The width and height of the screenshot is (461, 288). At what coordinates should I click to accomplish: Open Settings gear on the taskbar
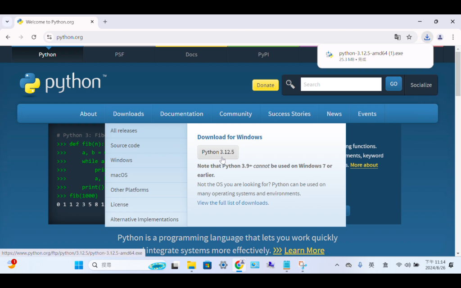point(223,265)
